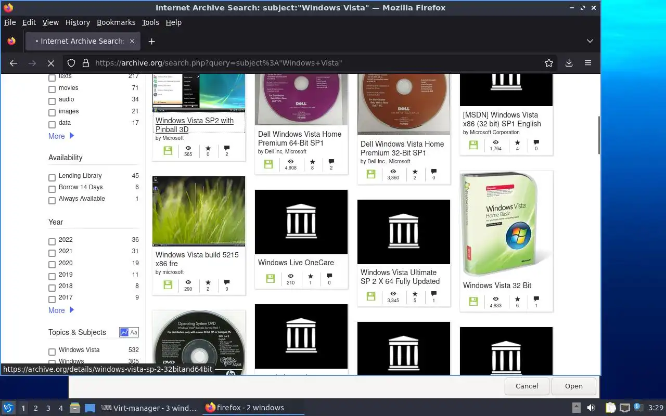The height and width of the screenshot is (416, 666).
Task: Click the network icon in system tray
Action: coord(624,408)
